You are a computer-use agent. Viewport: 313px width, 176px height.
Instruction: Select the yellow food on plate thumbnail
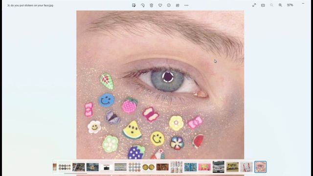pos(232,167)
